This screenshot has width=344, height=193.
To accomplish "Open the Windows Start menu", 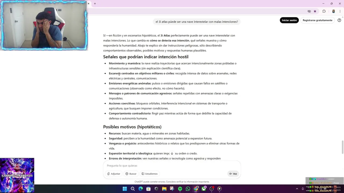I will 125,189.
